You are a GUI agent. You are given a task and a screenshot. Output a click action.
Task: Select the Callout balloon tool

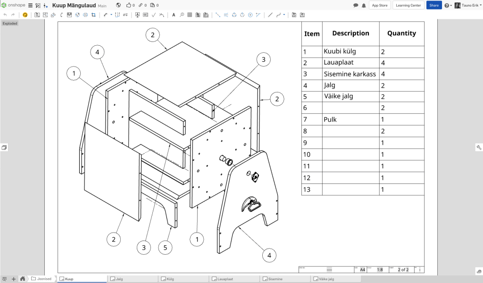click(x=182, y=15)
